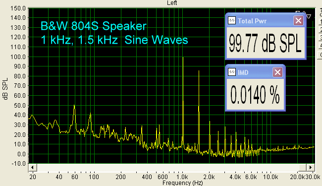
Task: Click the "Frequency (Hz)" axis label
Action: pos(183,183)
